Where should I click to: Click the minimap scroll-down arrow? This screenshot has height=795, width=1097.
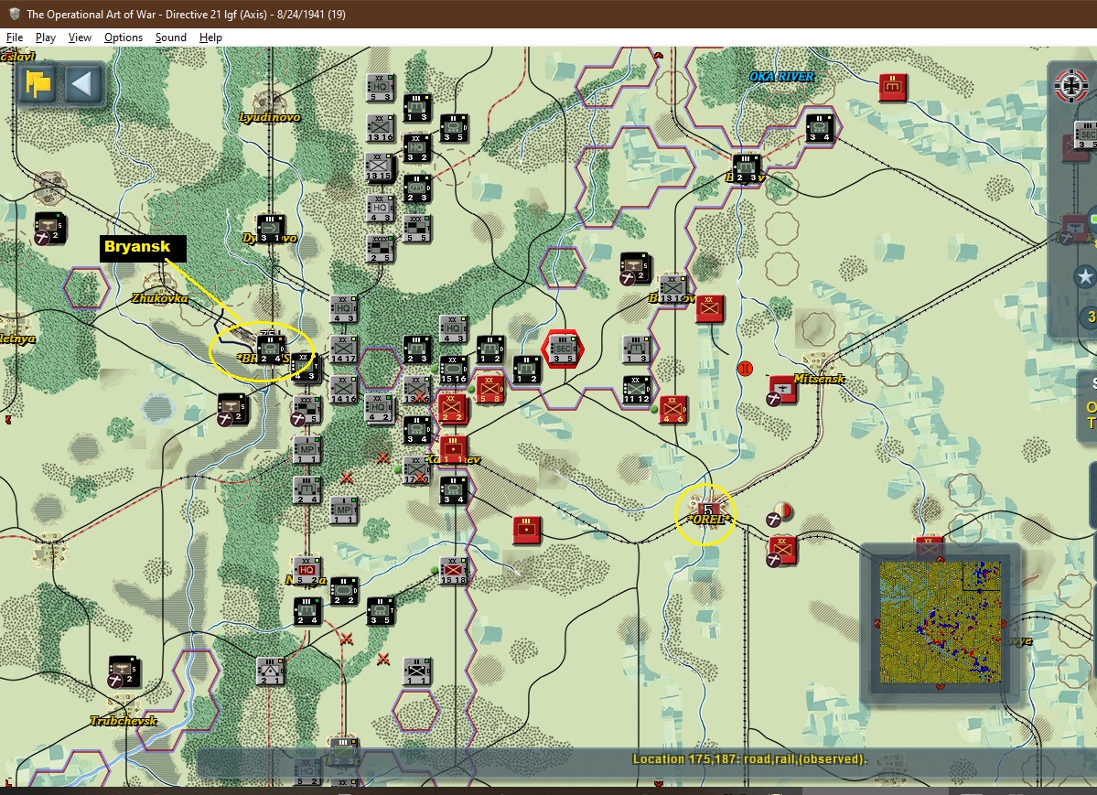pyautogui.click(x=941, y=686)
